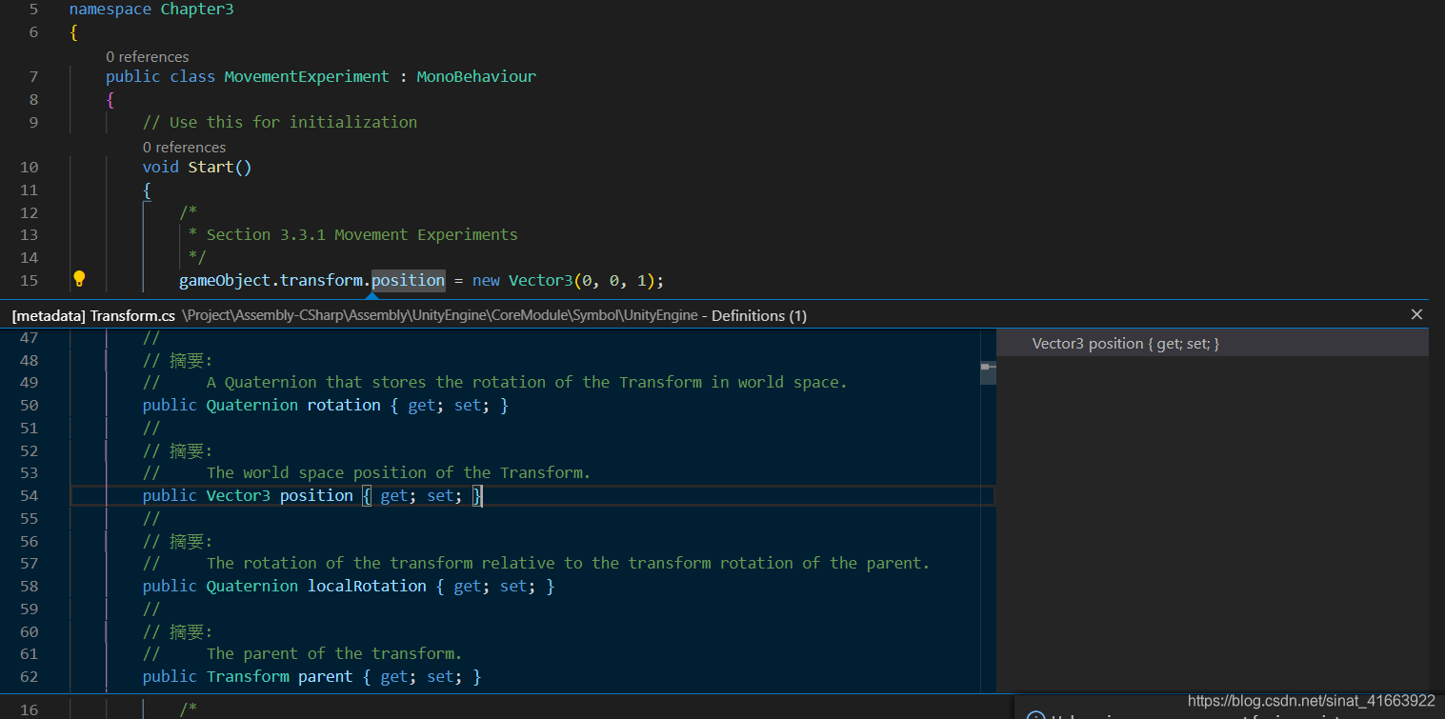Click the highlighted 'position' word on line 15
The image size is (1445, 719).
[408, 280]
